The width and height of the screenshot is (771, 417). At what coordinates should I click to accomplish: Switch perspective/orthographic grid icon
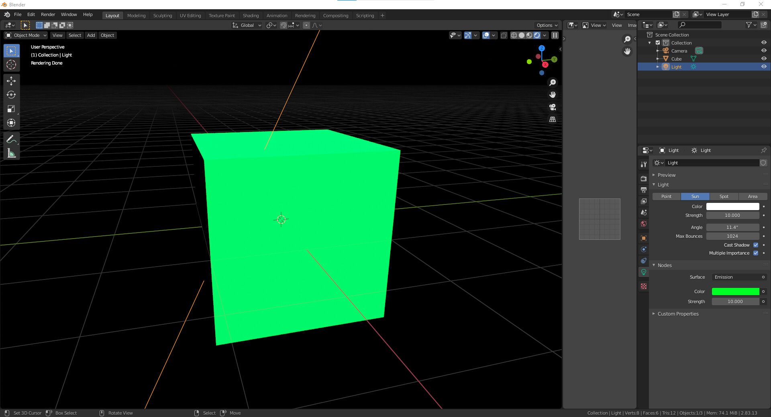pyautogui.click(x=553, y=119)
